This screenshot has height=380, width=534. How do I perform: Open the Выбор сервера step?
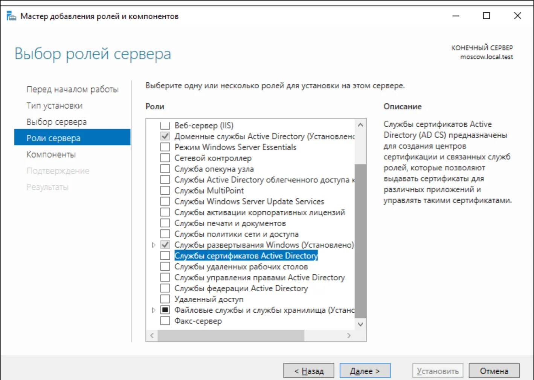click(56, 122)
